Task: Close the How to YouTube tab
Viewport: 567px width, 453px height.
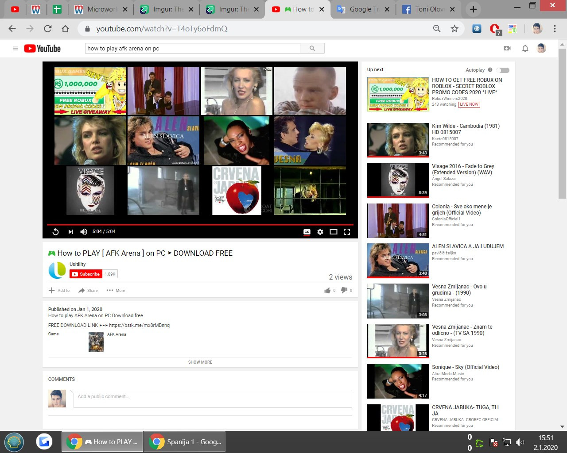Action: click(322, 9)
